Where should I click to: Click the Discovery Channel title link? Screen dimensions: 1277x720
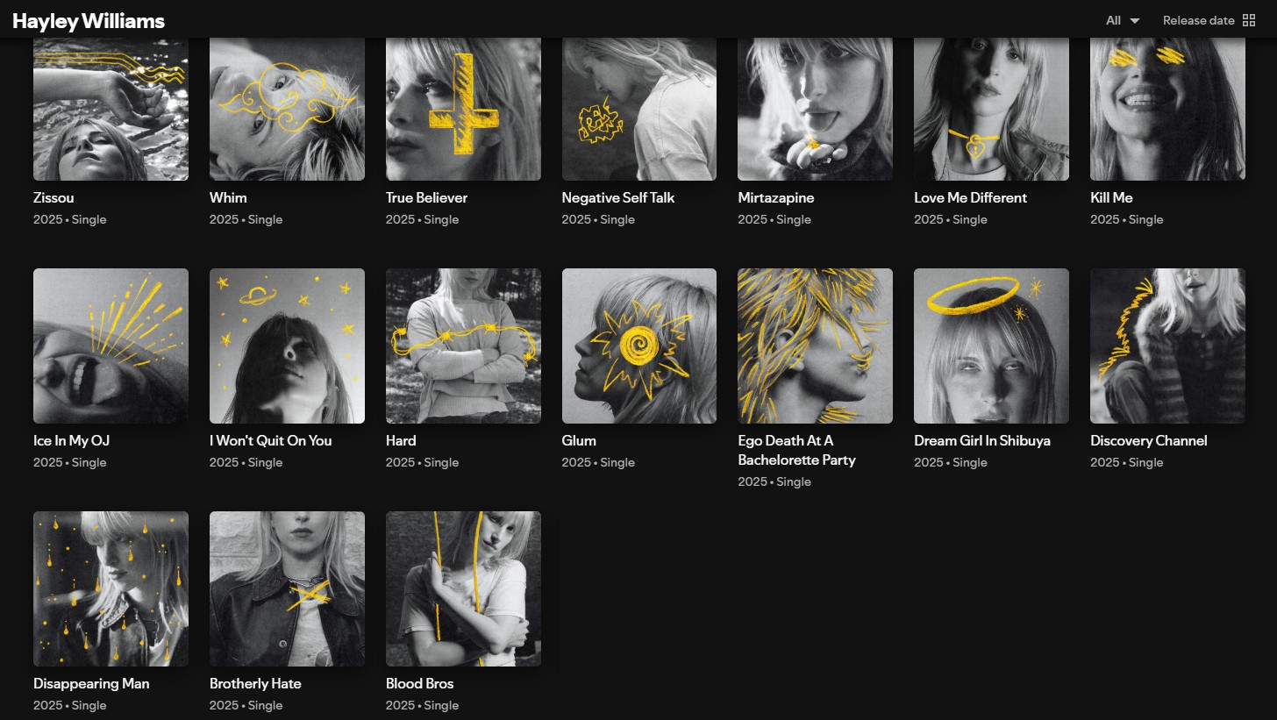pos(1149,440)
